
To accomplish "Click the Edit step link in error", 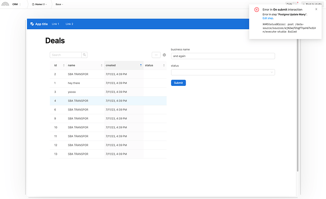I will (x=267, y=18).
